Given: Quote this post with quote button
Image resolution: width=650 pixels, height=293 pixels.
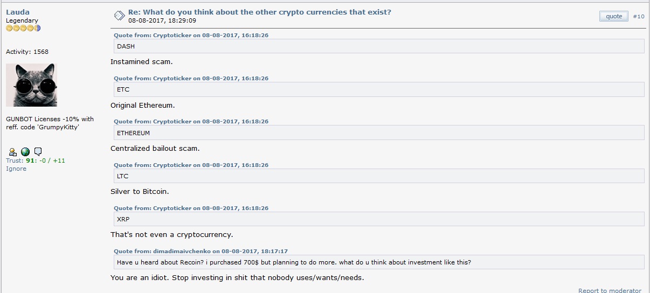Looking at the screenshot, I should 614,16.
